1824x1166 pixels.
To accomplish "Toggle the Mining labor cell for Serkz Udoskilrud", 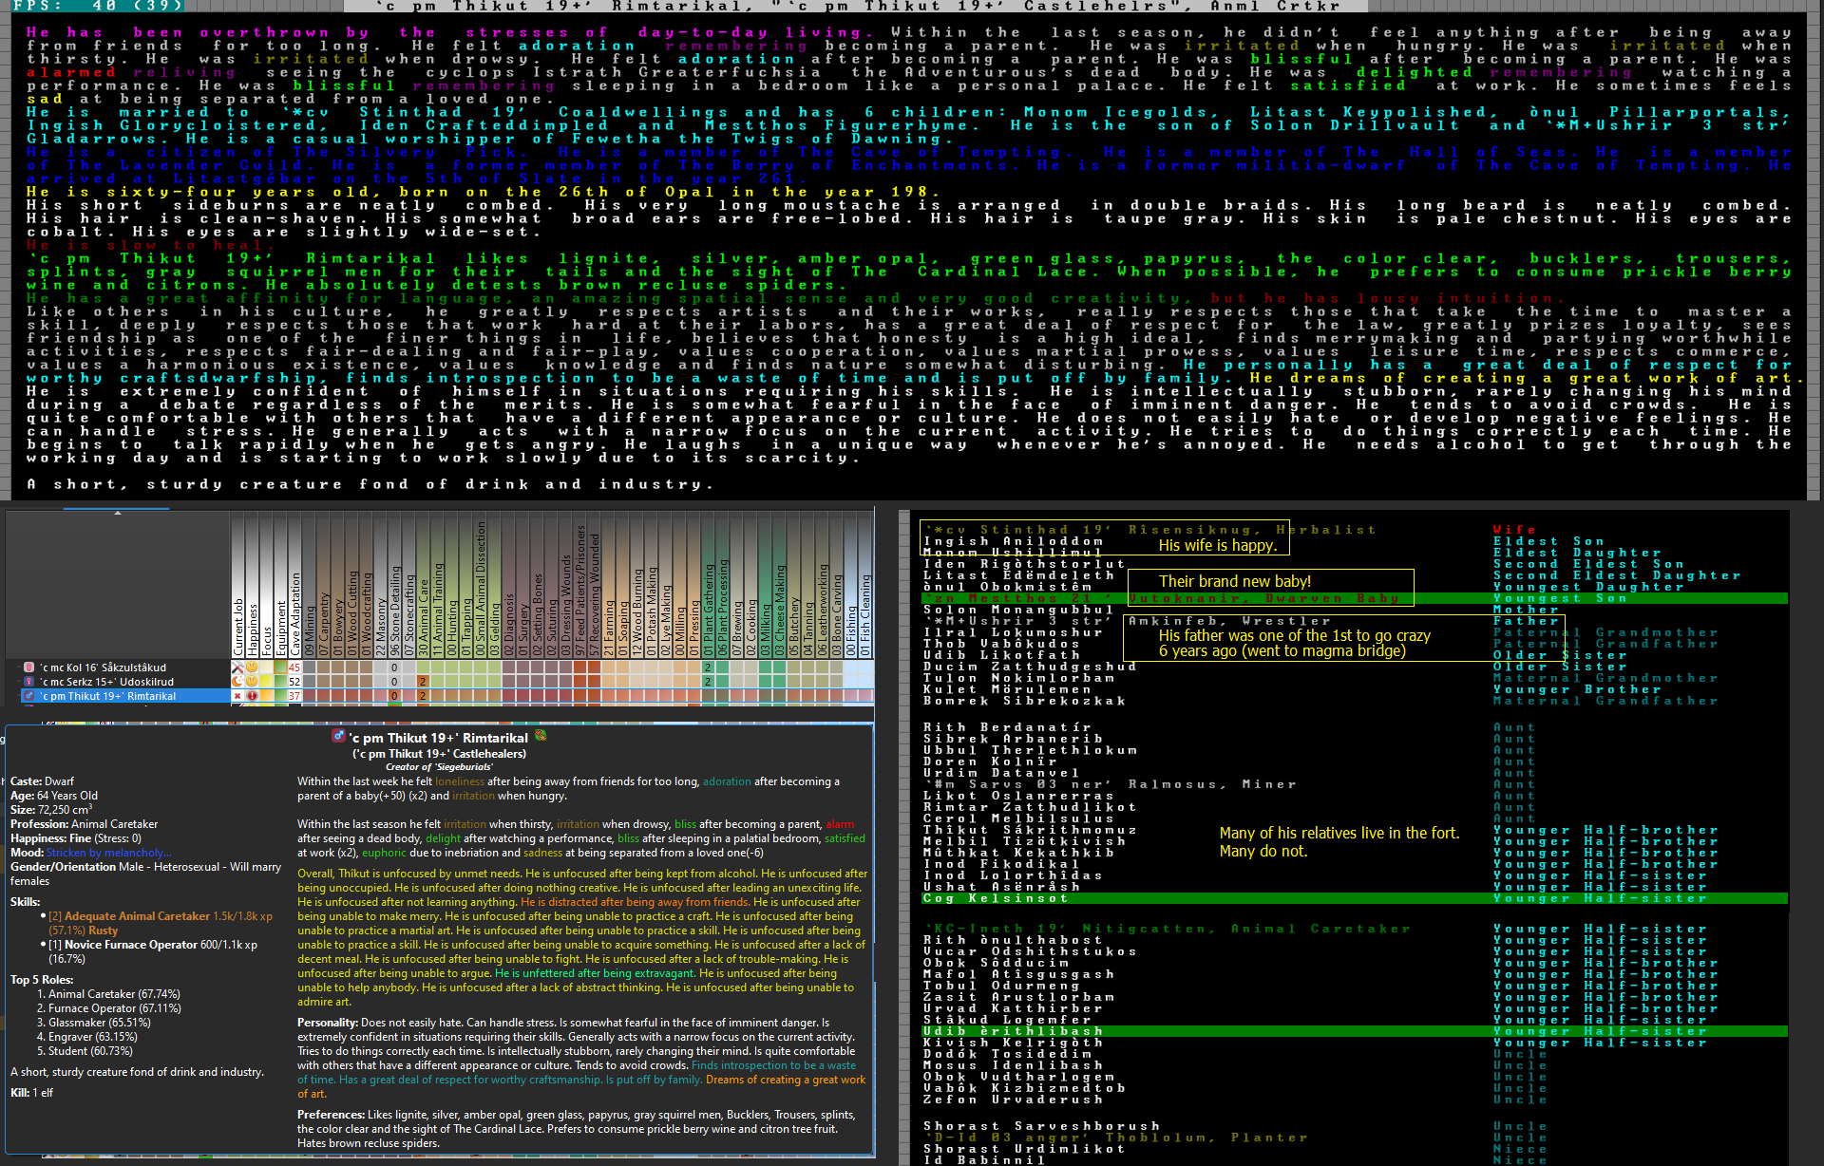I will click(309, 682).
